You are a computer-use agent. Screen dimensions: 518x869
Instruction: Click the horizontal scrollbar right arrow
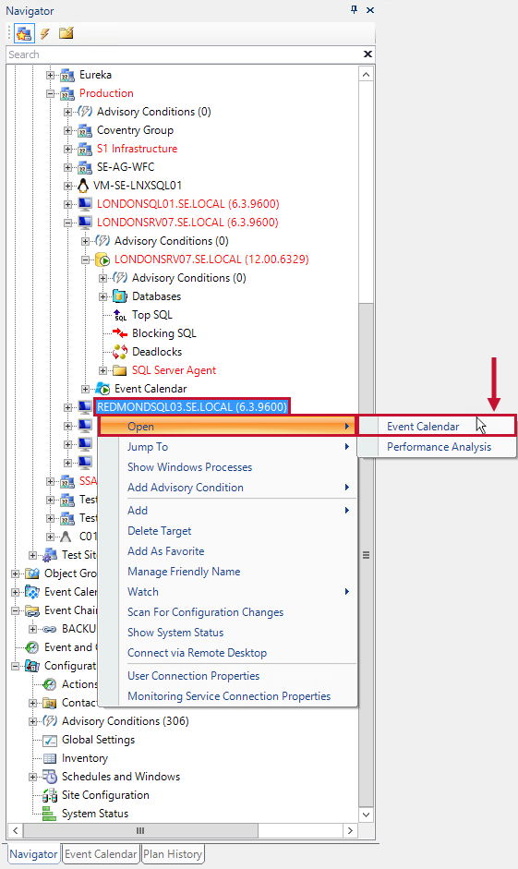click(x=350, y=830)
